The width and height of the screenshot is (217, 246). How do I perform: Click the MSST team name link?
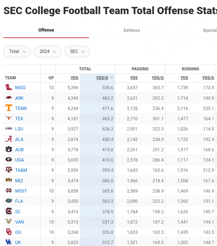coord(21,191)
